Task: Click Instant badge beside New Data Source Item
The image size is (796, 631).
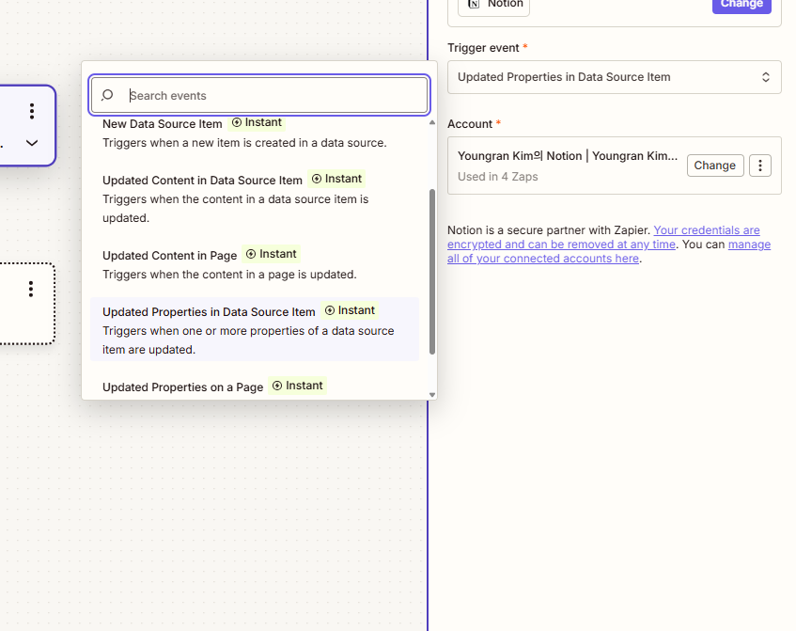Action: 257,122
